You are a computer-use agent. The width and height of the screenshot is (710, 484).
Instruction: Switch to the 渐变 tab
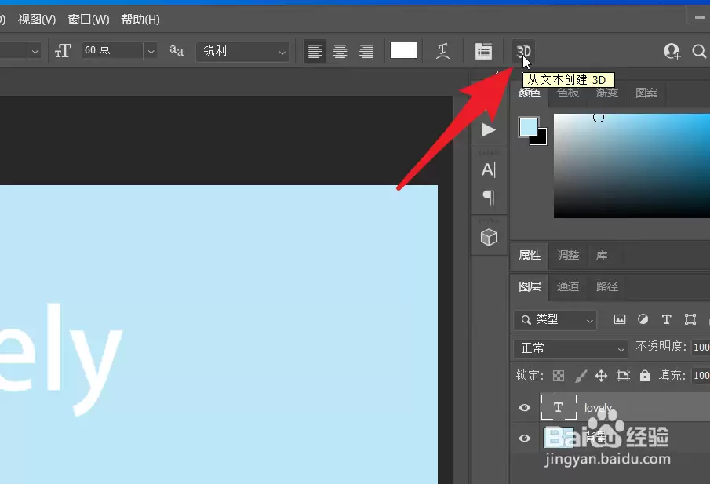point(606,93)
